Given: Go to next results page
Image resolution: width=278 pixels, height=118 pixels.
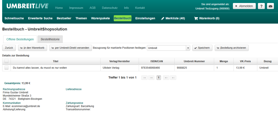Looking at the screenshot, I should (x=166, y=78).
